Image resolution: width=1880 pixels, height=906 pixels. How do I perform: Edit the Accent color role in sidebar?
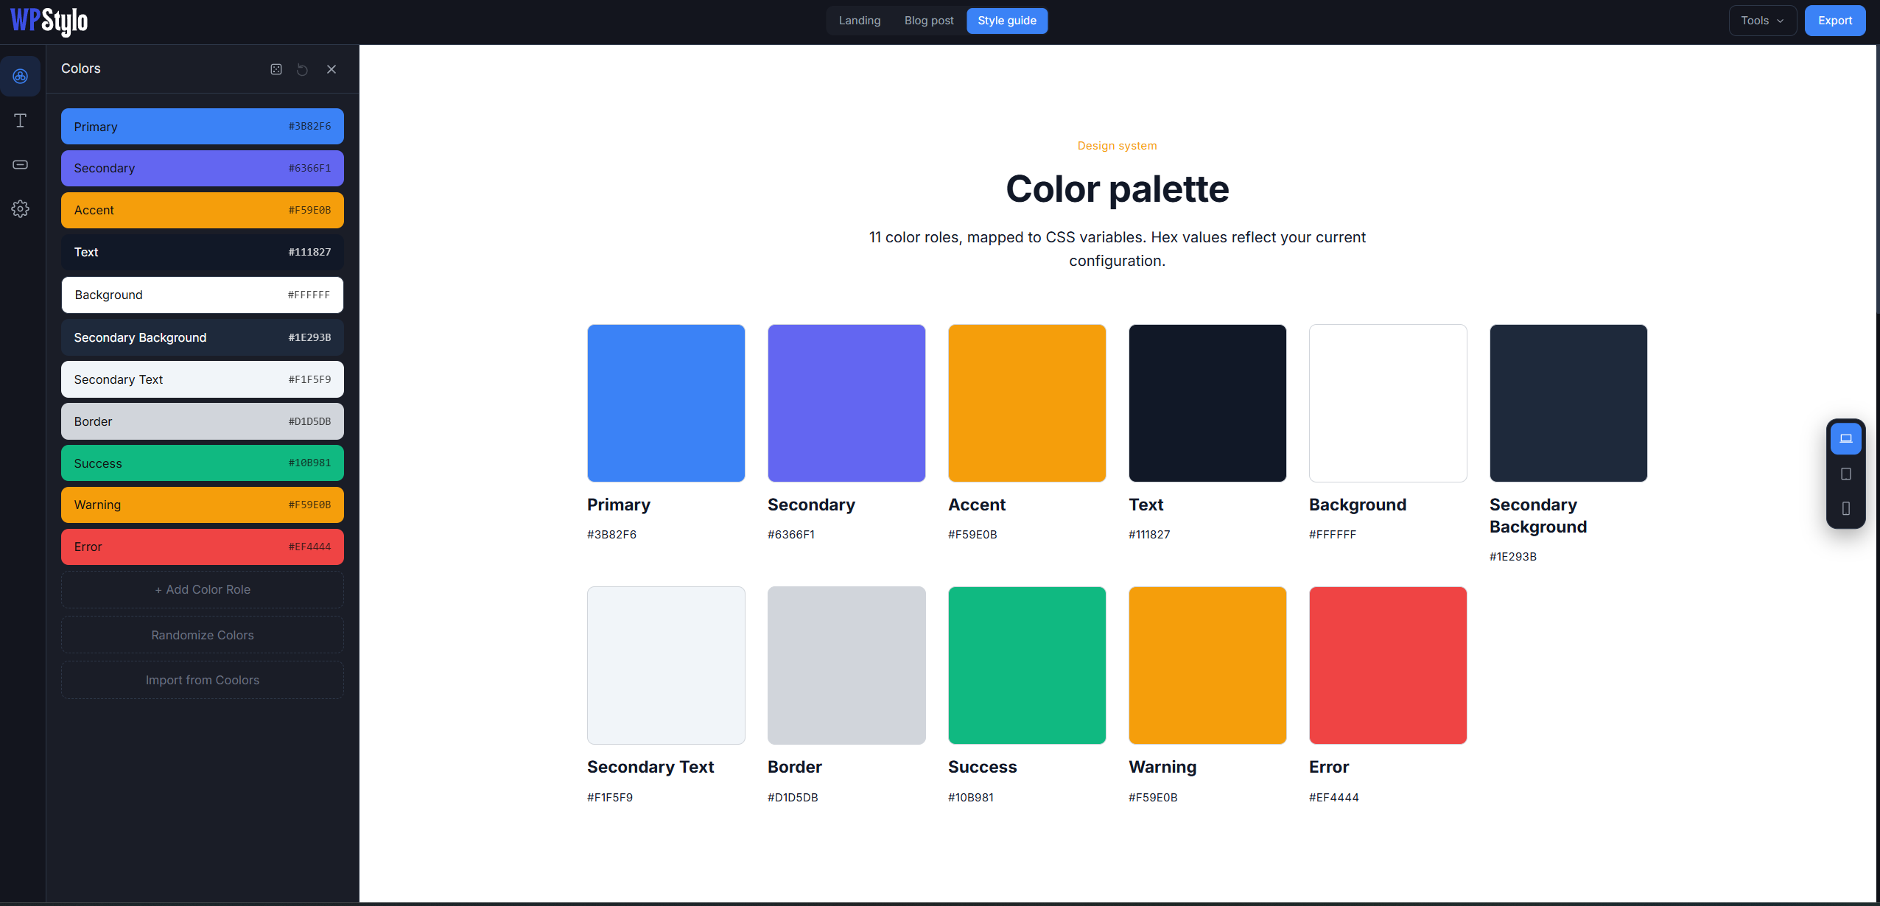(x=203, y=210)
